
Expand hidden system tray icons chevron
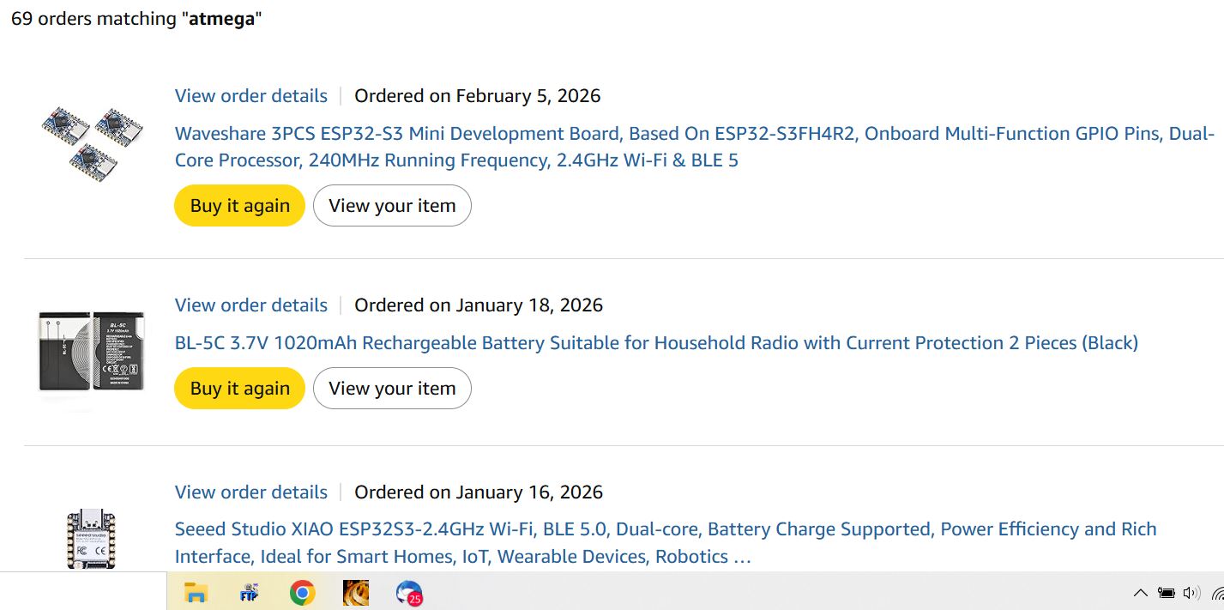(x=1140, y=593)
